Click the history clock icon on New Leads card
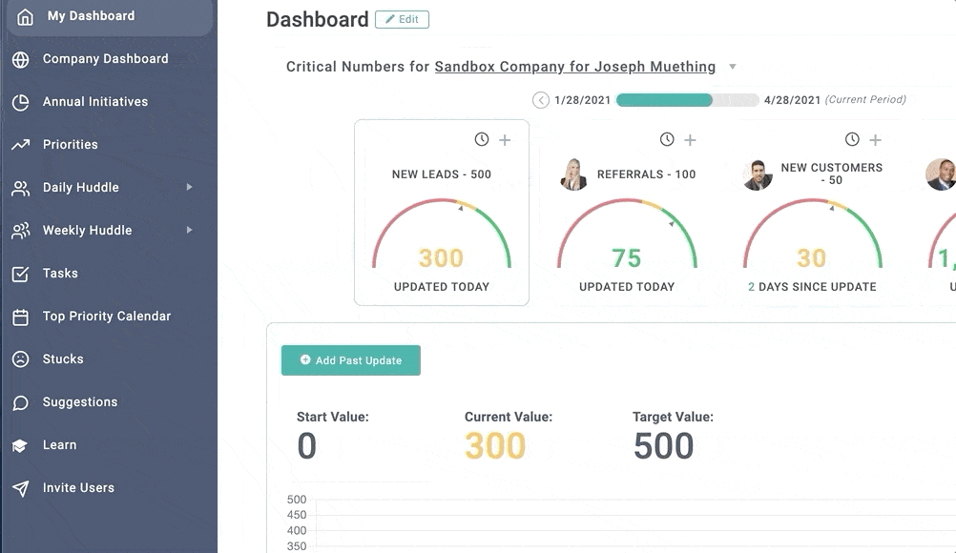Image resolution: width=956 pixels, height=553 pixels. click(x=482, y=139)
